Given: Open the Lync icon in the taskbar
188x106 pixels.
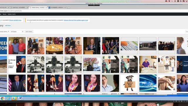Looking at the screenshot, I should click(x=14, y=98).
